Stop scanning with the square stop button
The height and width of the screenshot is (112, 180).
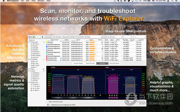tap(43, 37)
